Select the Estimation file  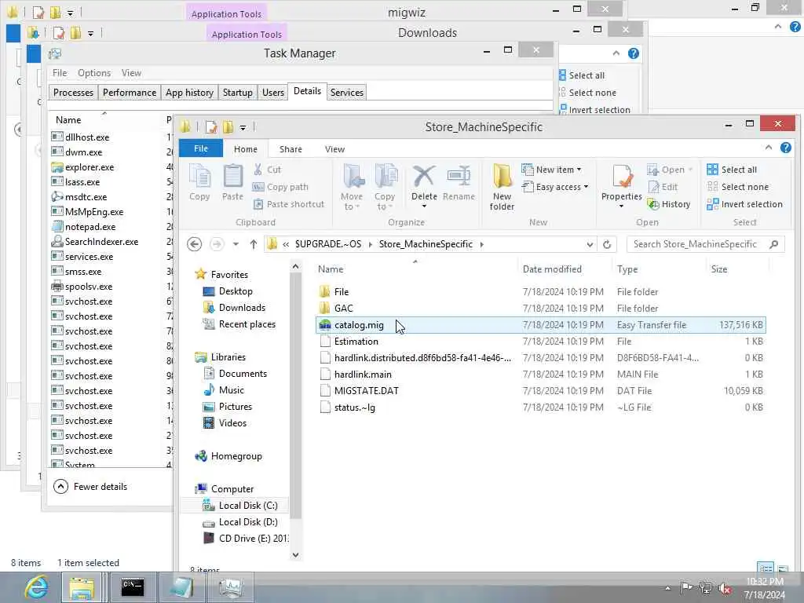click(541, 342)
